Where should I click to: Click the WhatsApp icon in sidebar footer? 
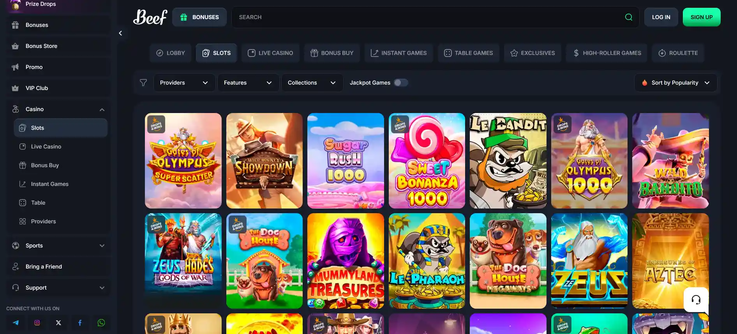(101, 323)
